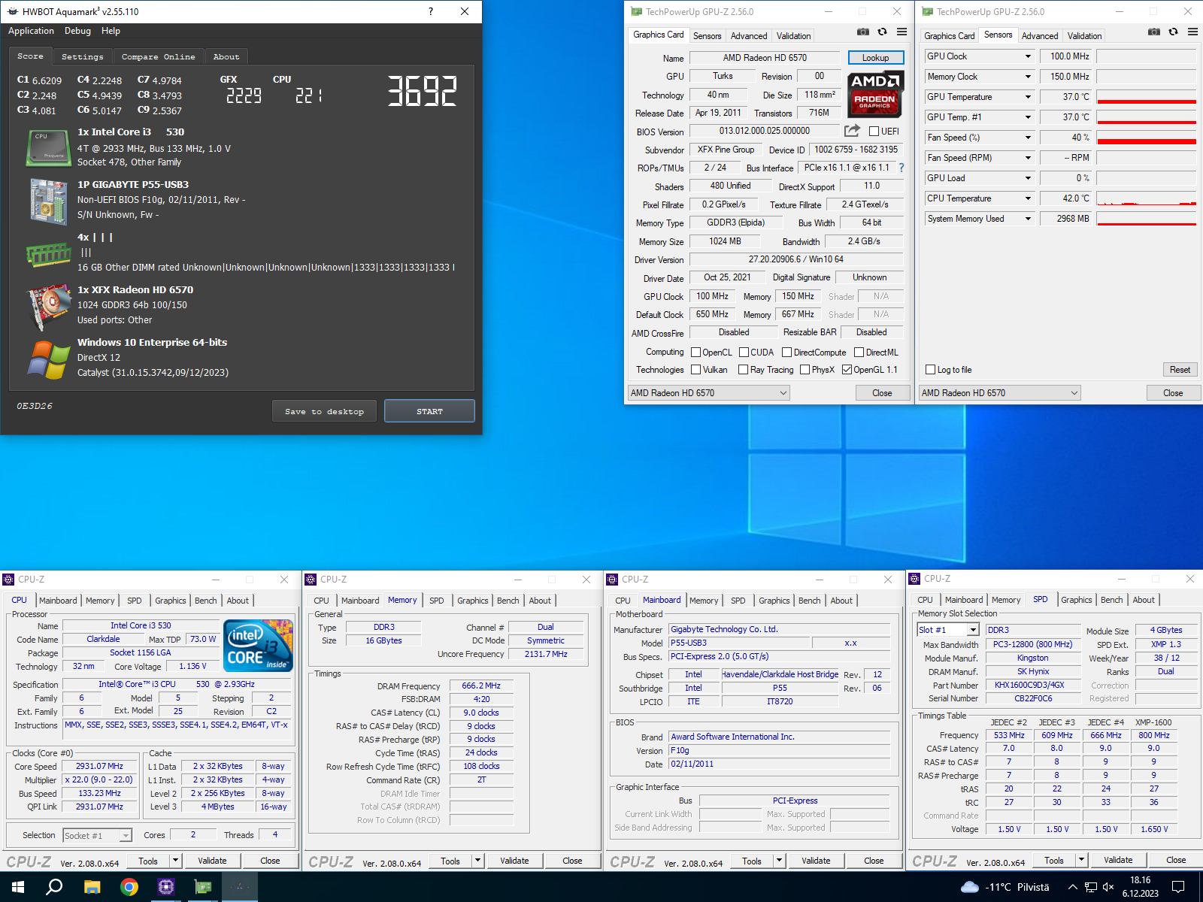Click the Windows logo icon in HWBOT Aquamark

[49, 360]
